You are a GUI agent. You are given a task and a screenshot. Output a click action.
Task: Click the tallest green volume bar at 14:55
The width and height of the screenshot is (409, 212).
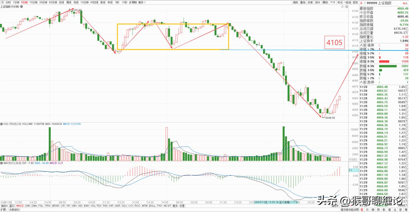(50, 144)
